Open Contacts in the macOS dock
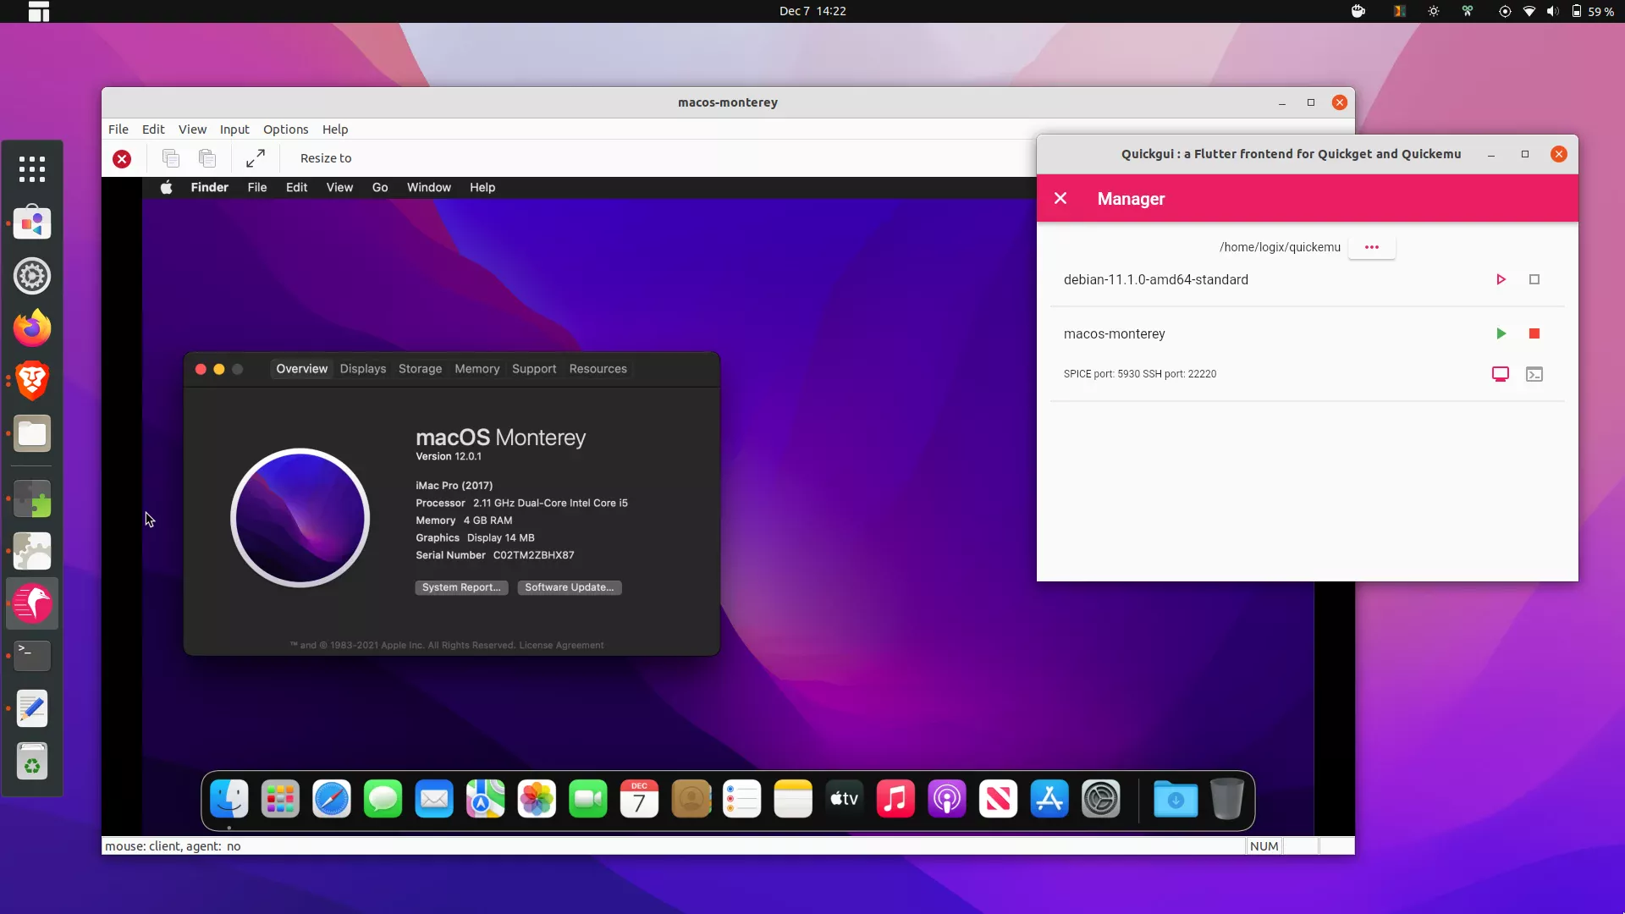The image size is (1625, 914). [691, 799]
